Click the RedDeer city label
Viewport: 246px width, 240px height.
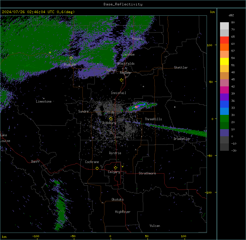126,73
